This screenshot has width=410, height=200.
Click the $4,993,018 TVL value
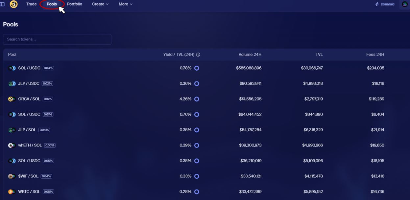(313, 83)
